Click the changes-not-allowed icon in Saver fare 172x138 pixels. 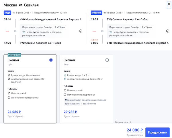tap(65, 94)
